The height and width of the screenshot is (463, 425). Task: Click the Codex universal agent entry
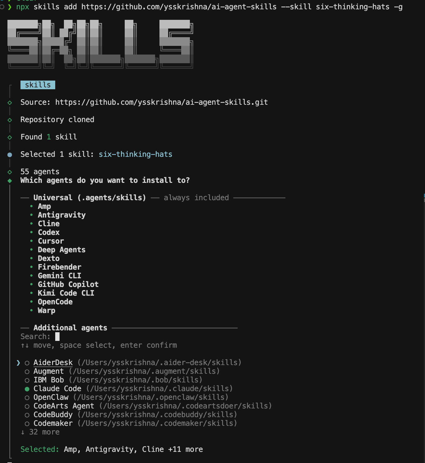pos(49,232)
